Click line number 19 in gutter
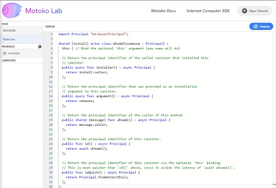The height and width of the screenshot is (188, 276). pos(51,120)
